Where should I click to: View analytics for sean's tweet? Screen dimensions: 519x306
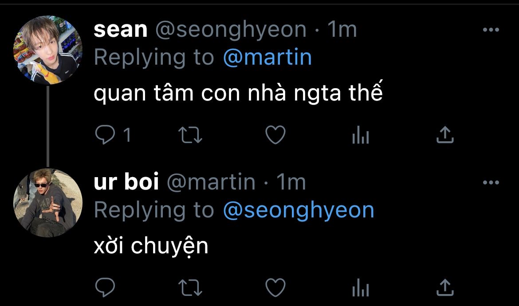(x=360, y=136)
